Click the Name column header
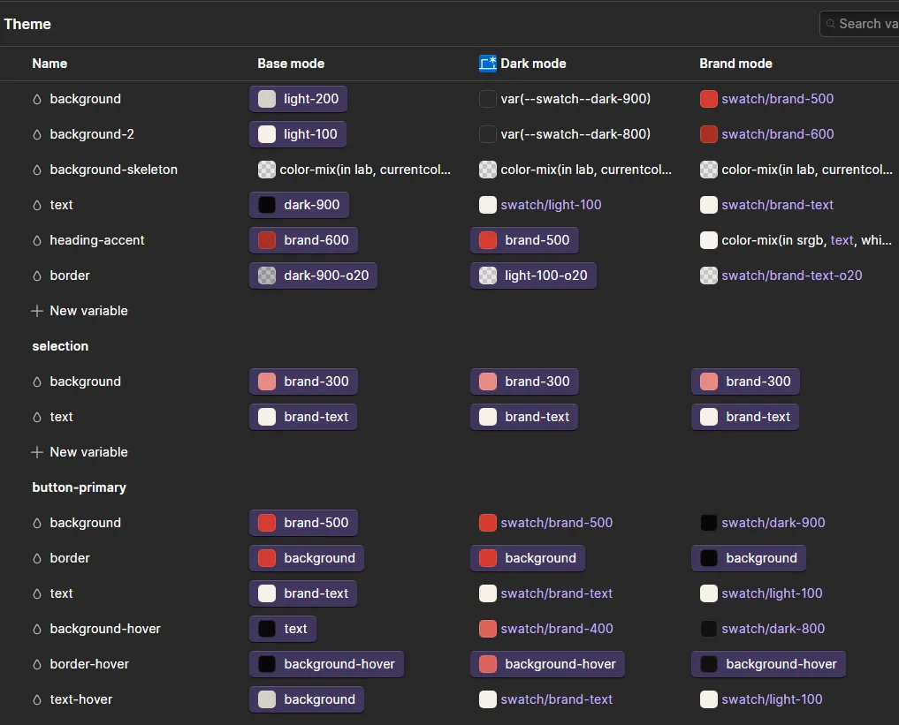 (x=50, y=64)
